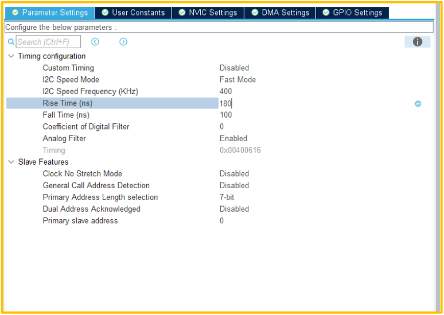
Task: Open General Call Address Detection Disabled value
Action: coord(234,185)
